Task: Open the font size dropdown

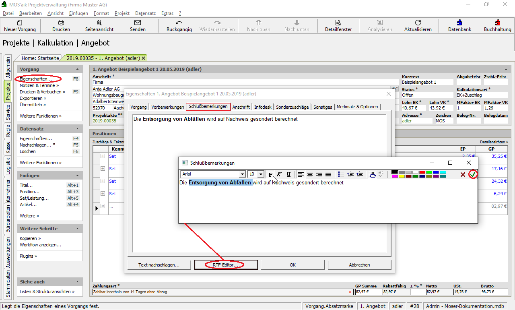Action: click(x=261, y=174)
